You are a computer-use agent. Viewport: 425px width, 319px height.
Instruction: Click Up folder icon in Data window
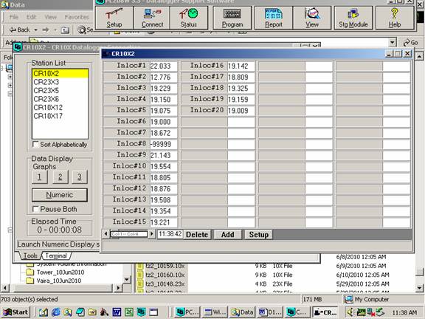click(65, 30)
